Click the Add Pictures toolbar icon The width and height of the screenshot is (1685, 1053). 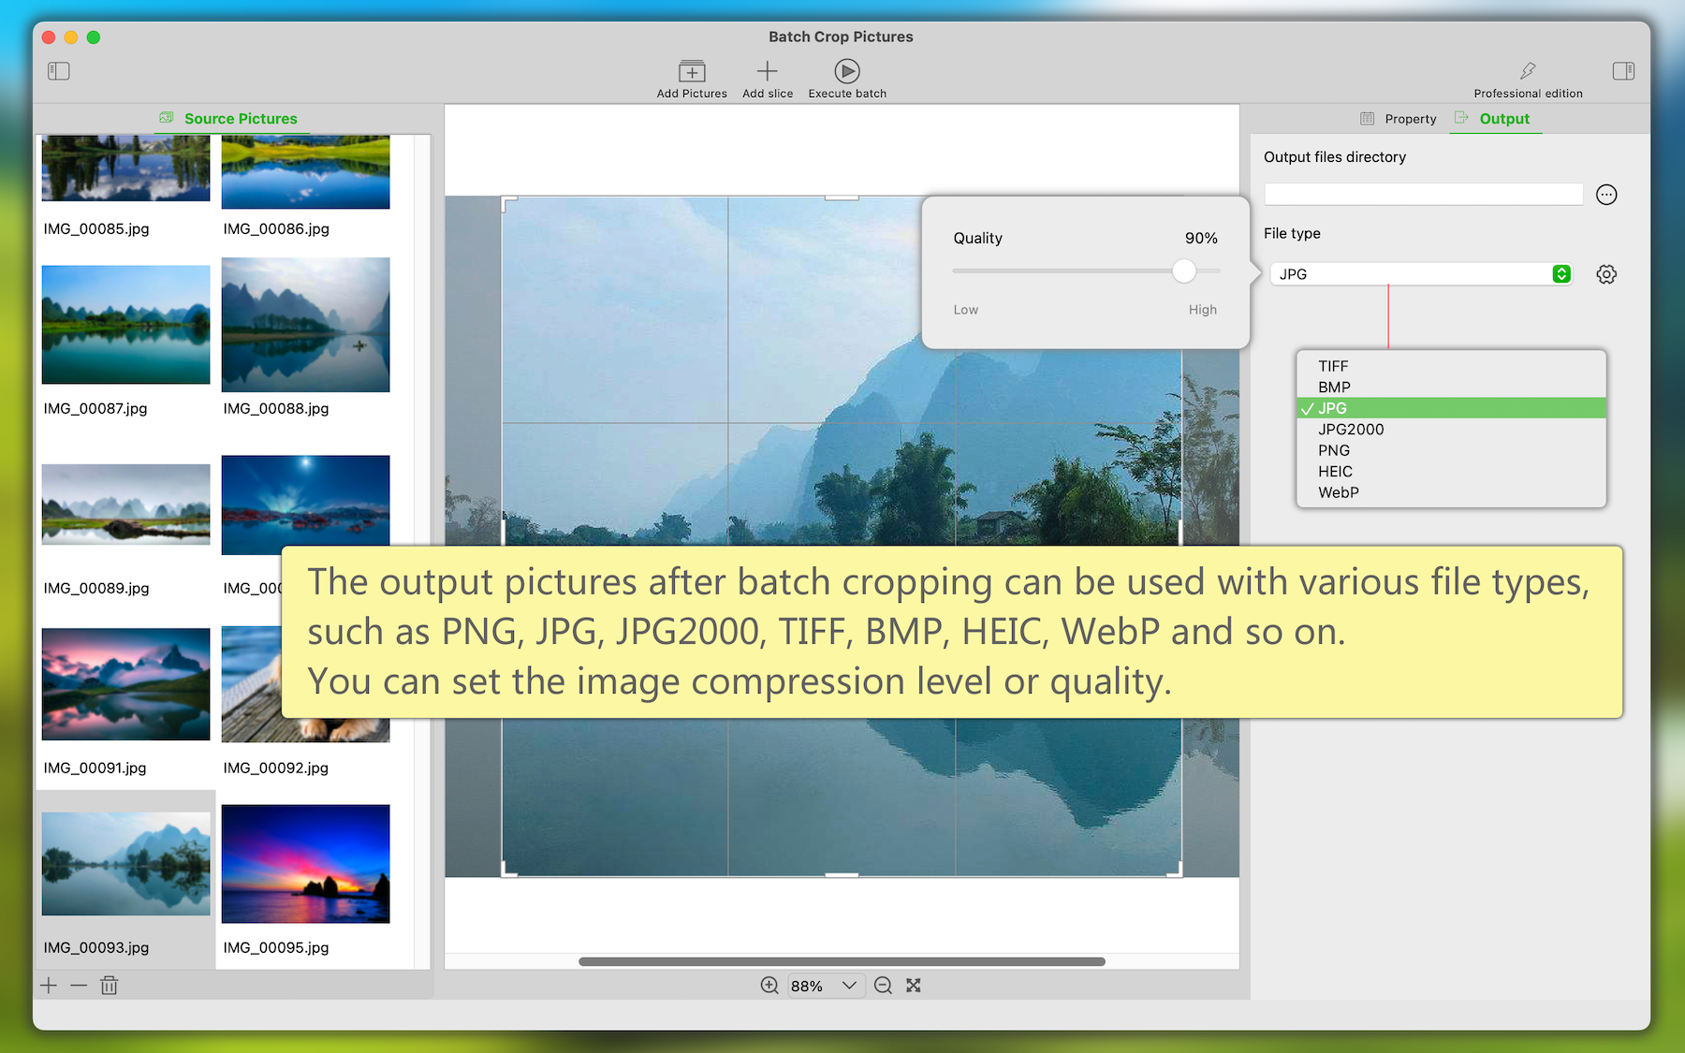pos(692,71)
